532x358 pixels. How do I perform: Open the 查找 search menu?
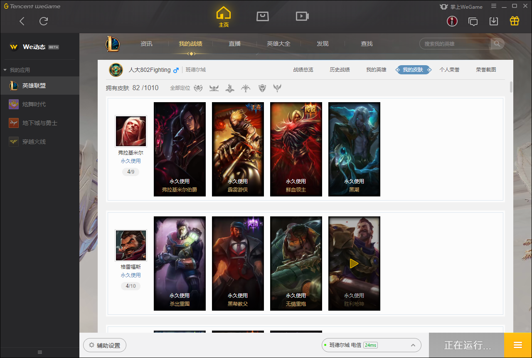pyautogui.click(x=367, y=44)
